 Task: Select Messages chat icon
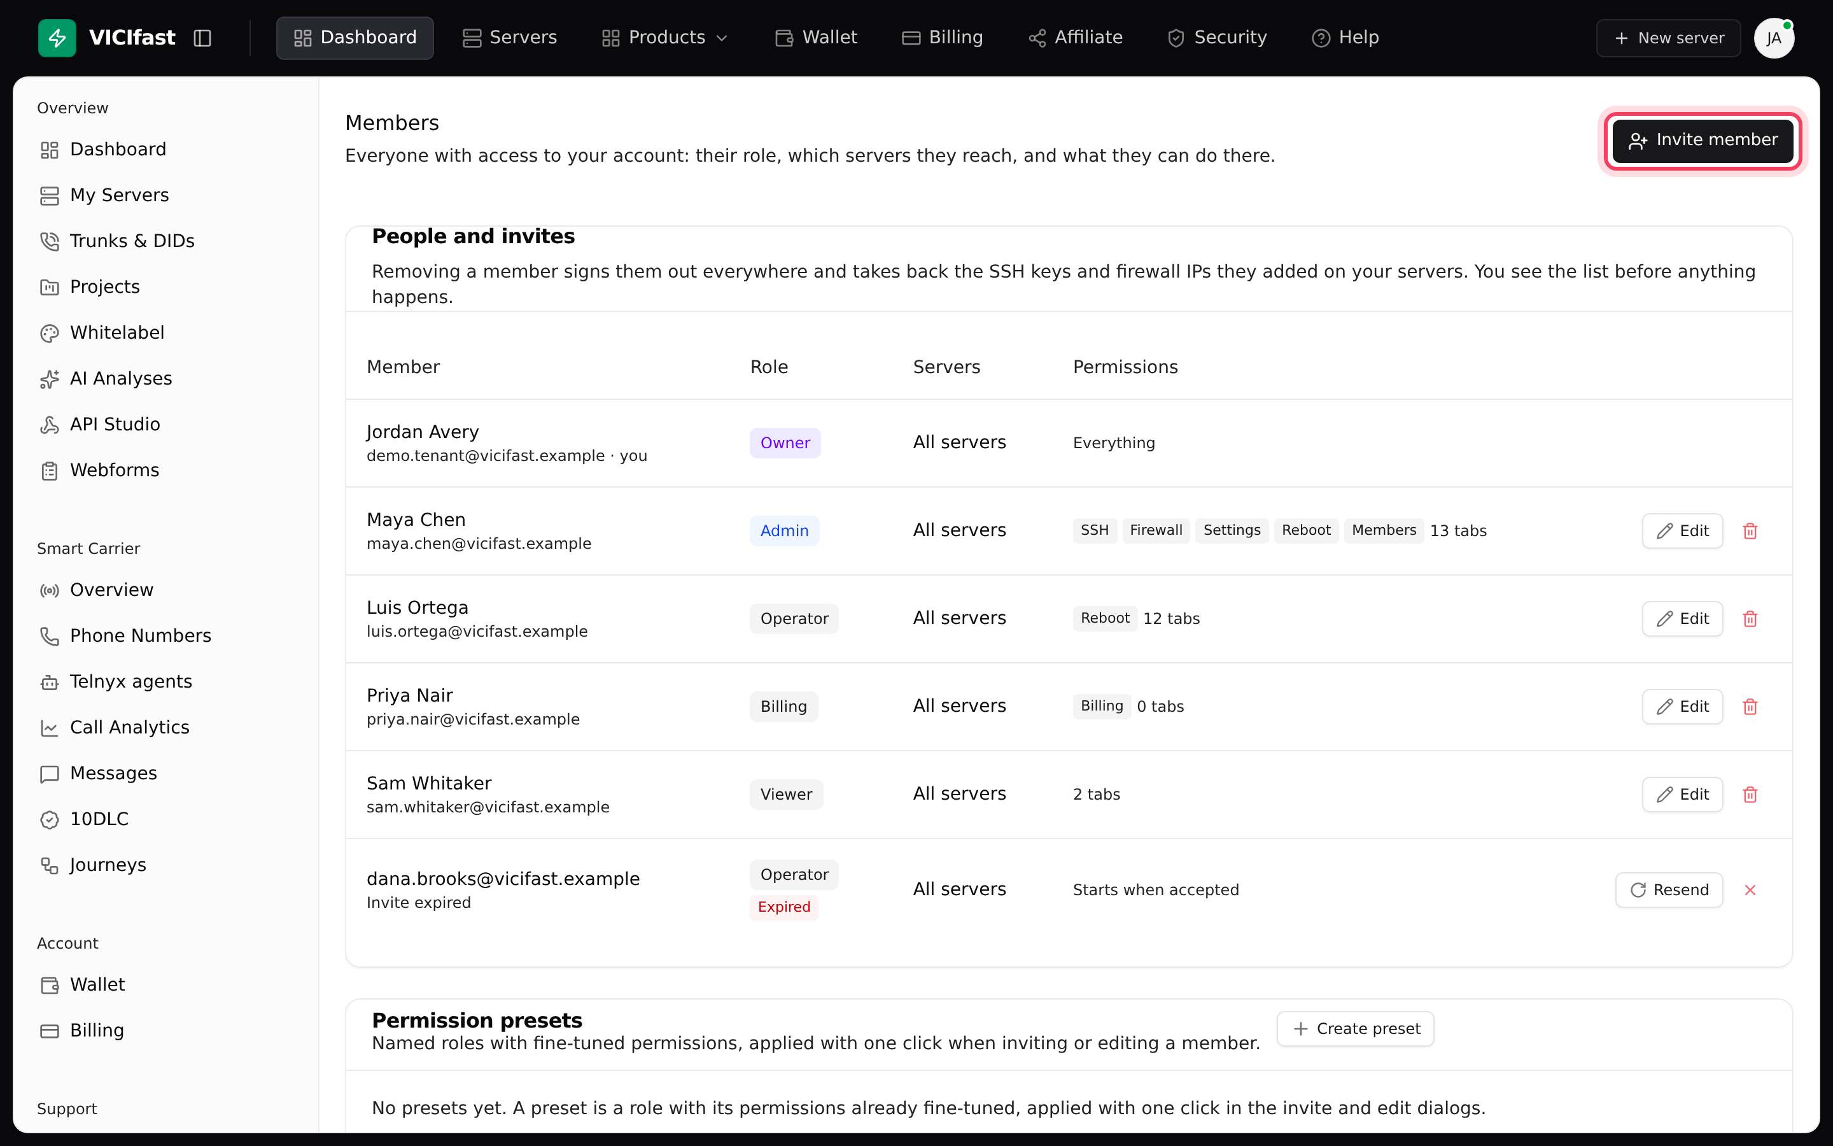coord(49,774)
